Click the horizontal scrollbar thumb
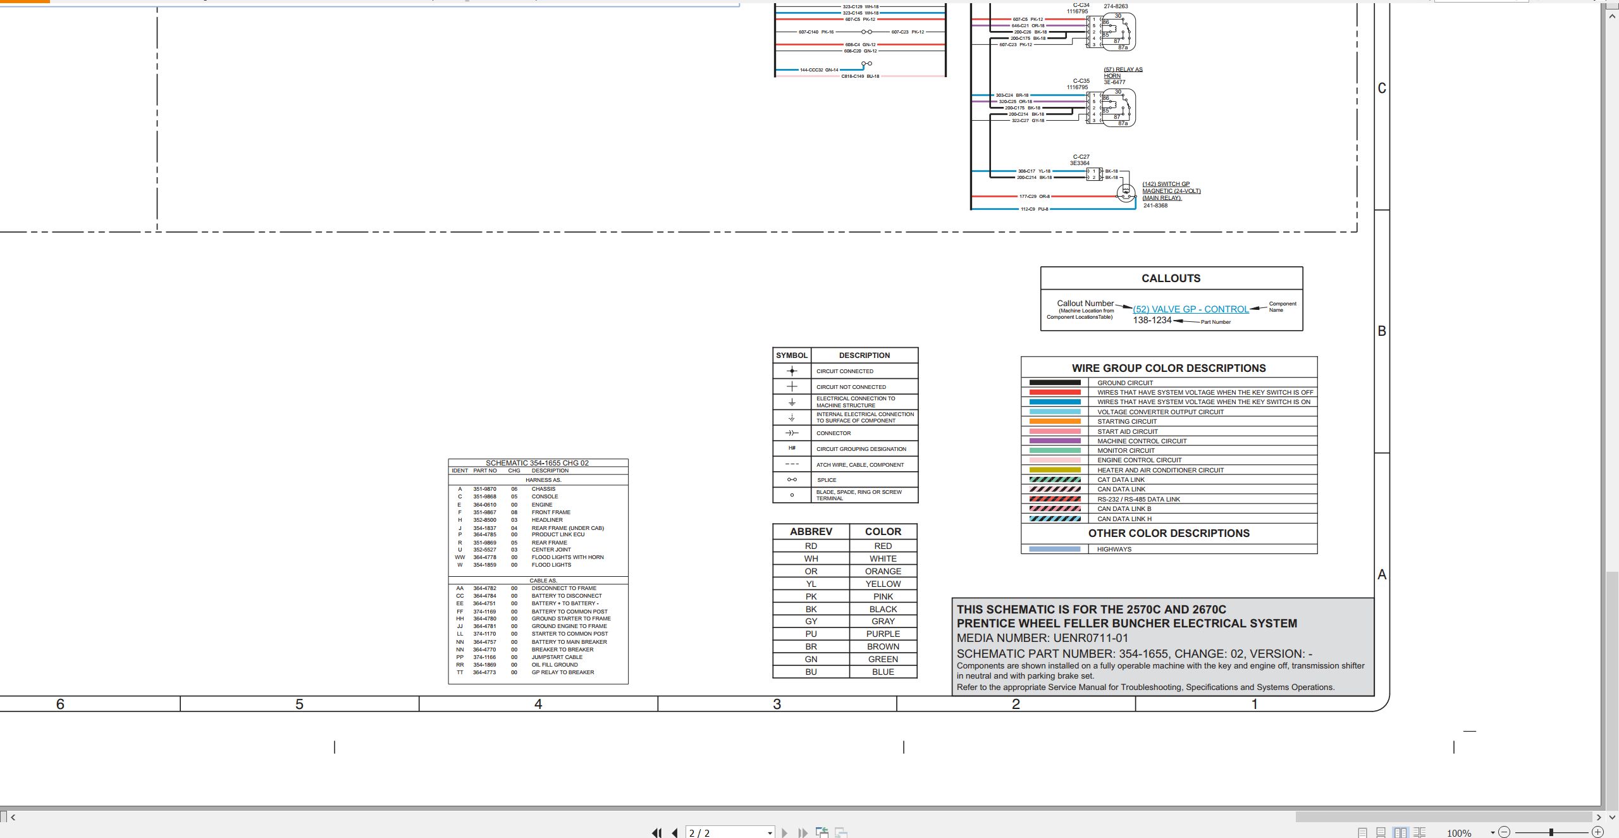 click(x=1444, y=817)
